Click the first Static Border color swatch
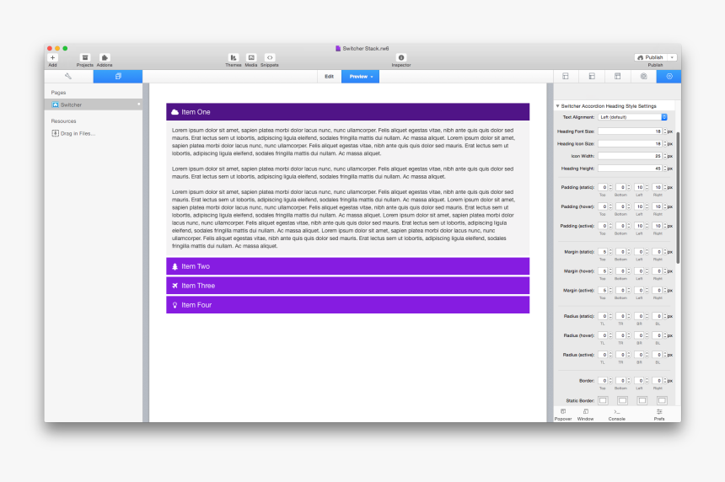This screenshot has width=725, height=482. coord(603,400)
